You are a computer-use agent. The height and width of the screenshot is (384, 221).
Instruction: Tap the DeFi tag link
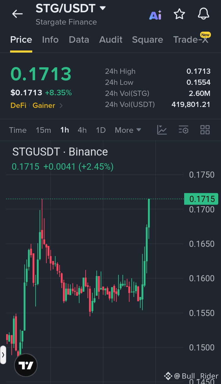(x=18, y=105)
